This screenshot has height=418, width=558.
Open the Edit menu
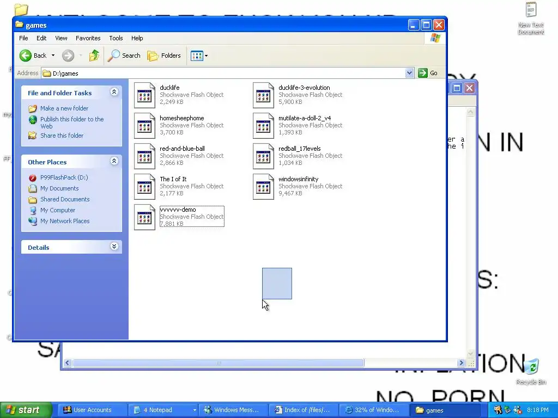click(x=41, y=38)
